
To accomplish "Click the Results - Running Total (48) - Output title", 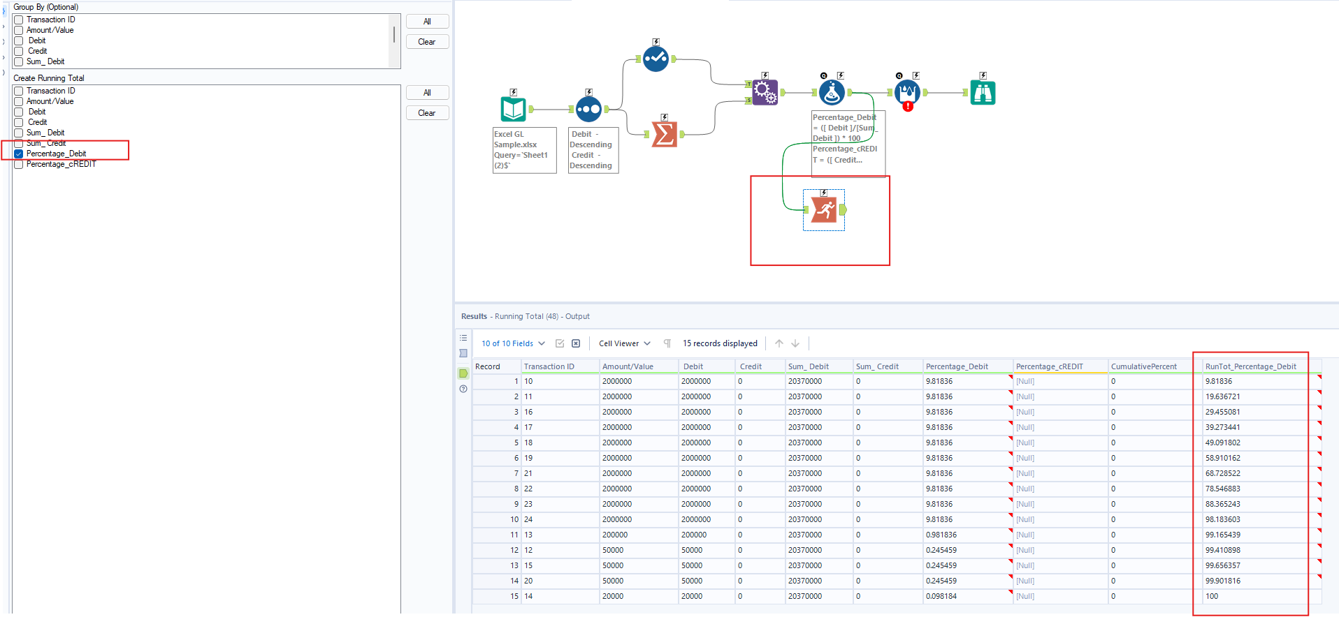I will (525, 316).
